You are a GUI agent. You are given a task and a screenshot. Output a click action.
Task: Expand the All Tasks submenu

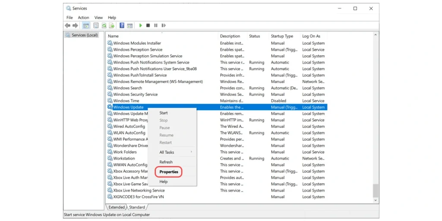click(x=172, y=152)
